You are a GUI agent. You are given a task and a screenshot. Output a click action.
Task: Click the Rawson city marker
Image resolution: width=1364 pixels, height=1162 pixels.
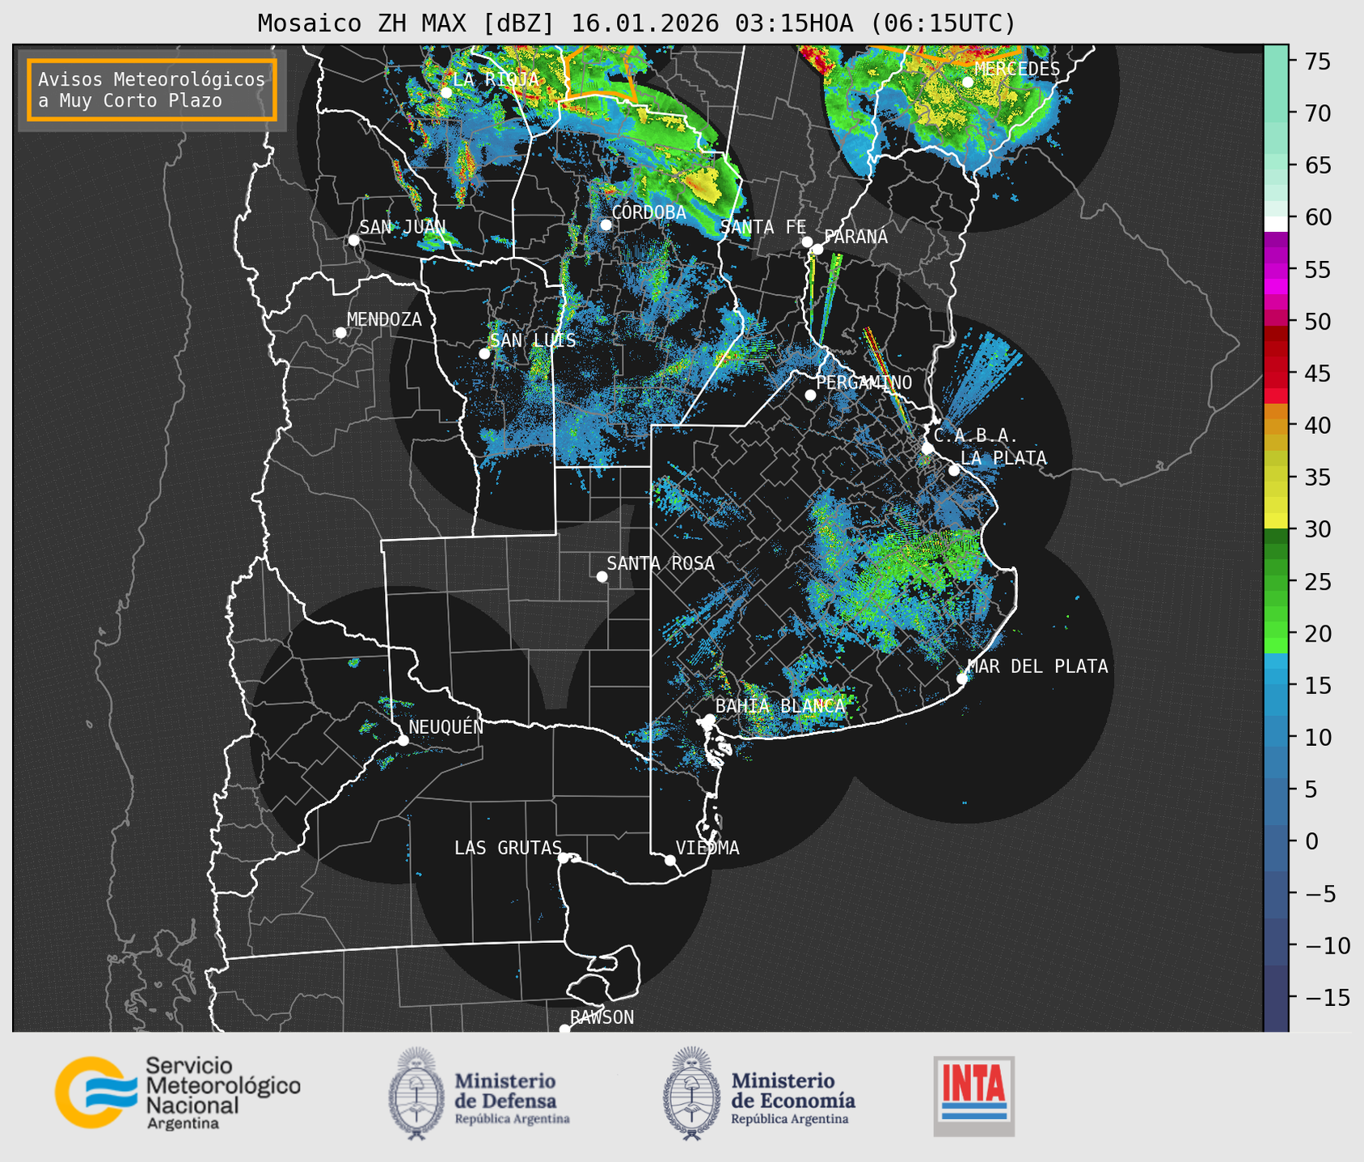pyautogui.click(x=564, y=1029)
